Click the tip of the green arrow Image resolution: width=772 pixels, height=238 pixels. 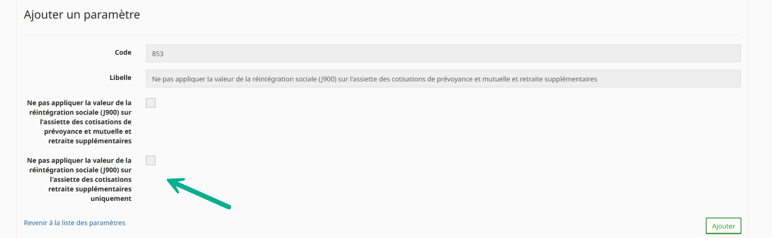168,180
